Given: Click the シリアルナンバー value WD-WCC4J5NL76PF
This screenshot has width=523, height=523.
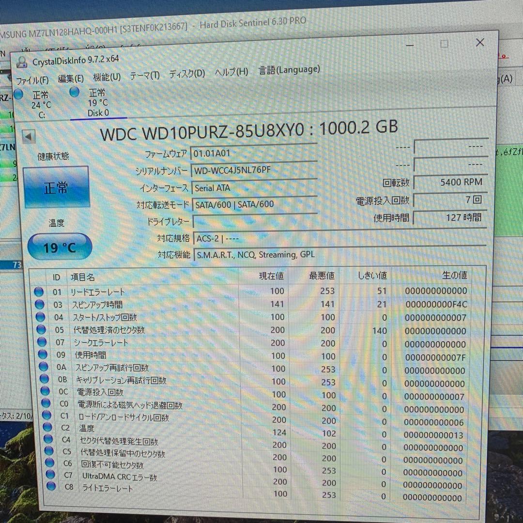Looking at the screenshot, I should click(232, 170).
